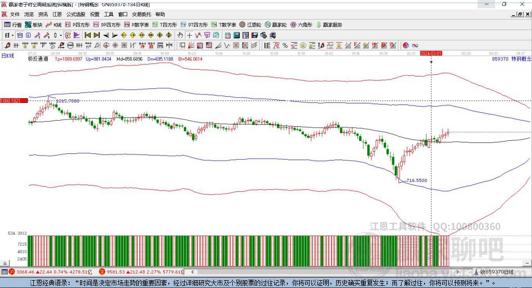The width and height of the screenshot is (532, 288).
Task: Click the Bt=546.0614 value
Action: click(190, 59)
